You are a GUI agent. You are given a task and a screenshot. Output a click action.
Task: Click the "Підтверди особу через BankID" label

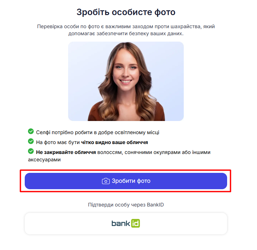click(126, 205)
